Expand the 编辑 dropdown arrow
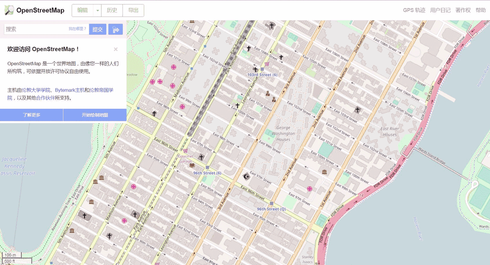This screenshot has width=490, height=265. (x=97, y=11)
